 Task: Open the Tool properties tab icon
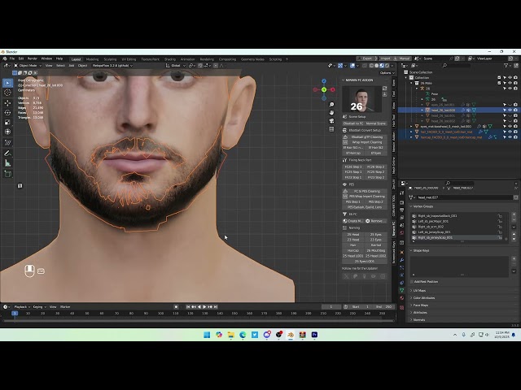[x=402, y=193]
